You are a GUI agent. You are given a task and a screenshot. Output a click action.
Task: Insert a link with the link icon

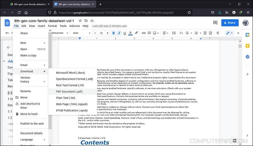143,33
